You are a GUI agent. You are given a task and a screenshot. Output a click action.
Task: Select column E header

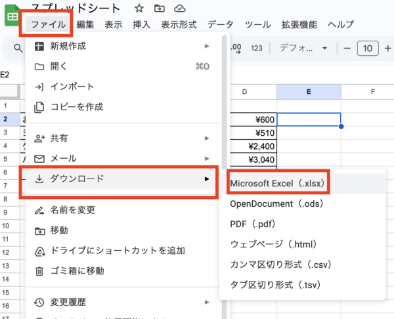pyautogui.click(x=309, y=92)
